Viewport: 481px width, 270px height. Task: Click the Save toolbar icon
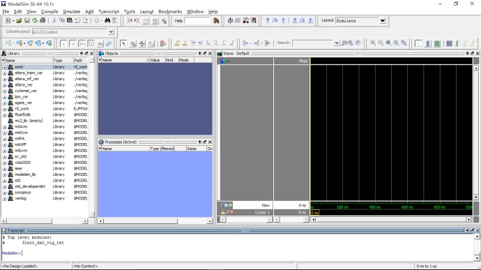click(x=27, y=20)
